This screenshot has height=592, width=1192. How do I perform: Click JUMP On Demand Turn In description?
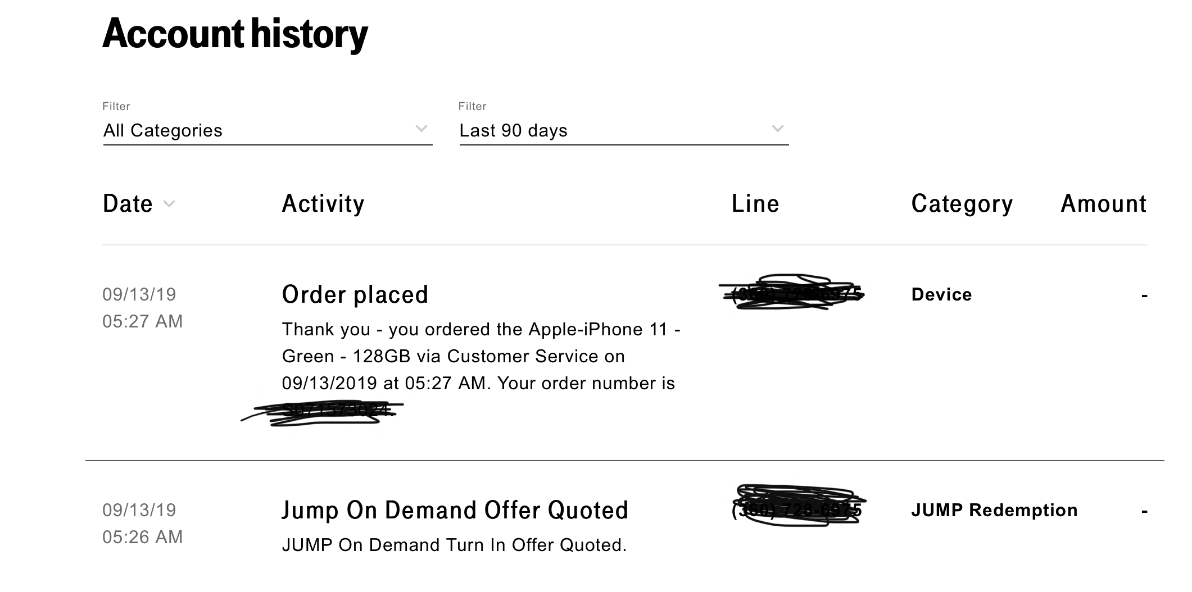pyautogui.click(x=454, y=545)
